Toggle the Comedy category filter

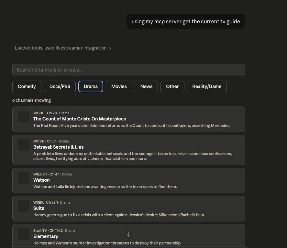(27, 86)
